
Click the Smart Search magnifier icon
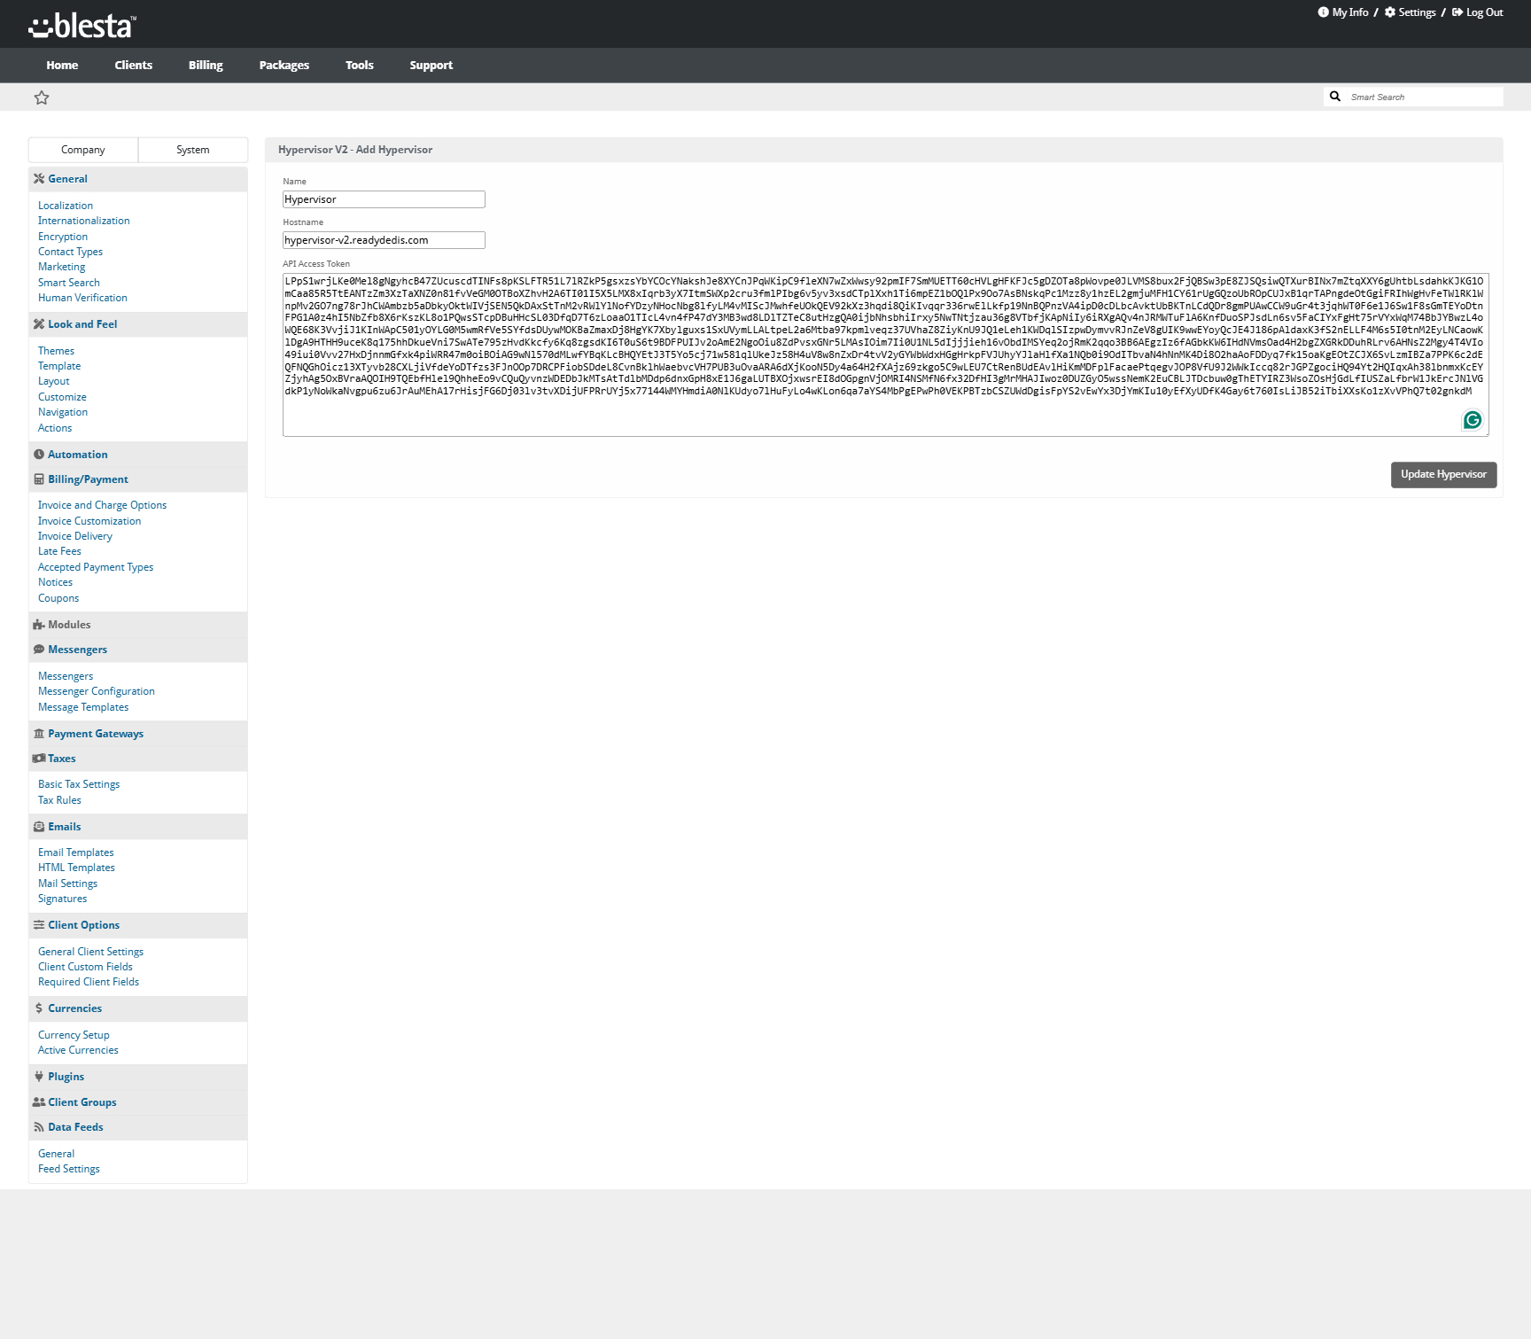(1335, 97)
